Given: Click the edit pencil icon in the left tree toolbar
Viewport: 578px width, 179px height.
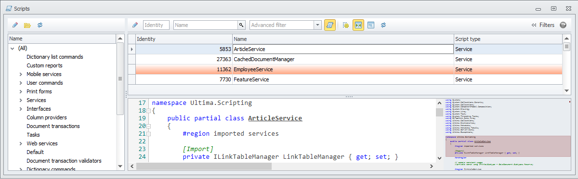Looking at the screenshot, I should click(x=15, y=25).
